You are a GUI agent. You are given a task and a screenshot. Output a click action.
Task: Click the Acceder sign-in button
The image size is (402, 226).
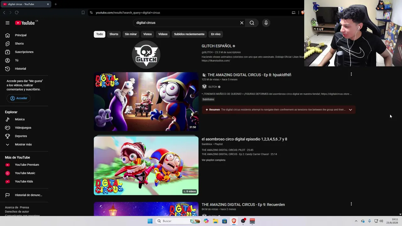(x=19, y=98)
